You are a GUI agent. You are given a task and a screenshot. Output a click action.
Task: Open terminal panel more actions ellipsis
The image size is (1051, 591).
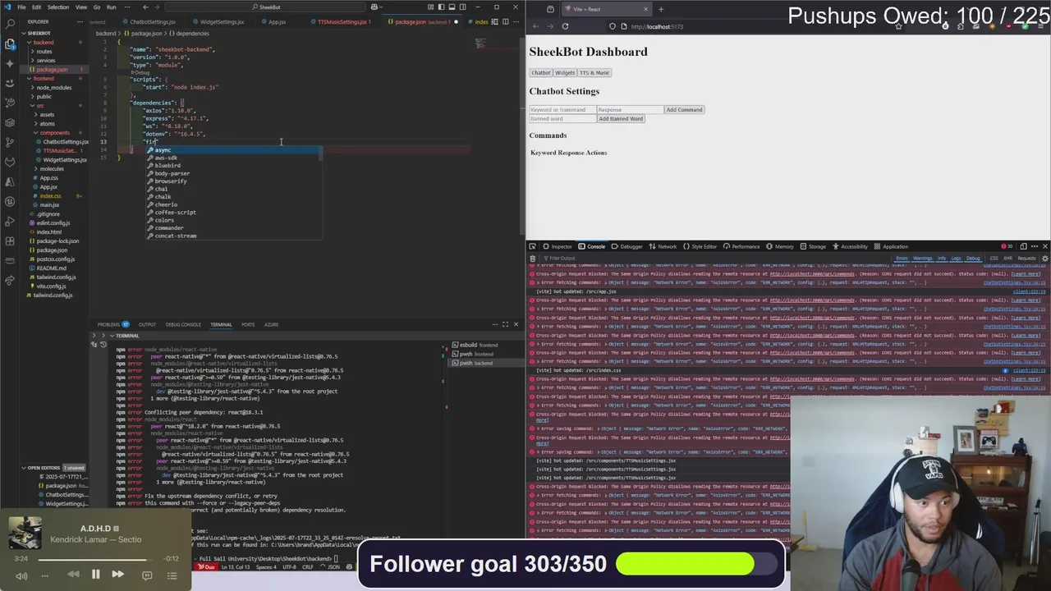tap(495, 324)
